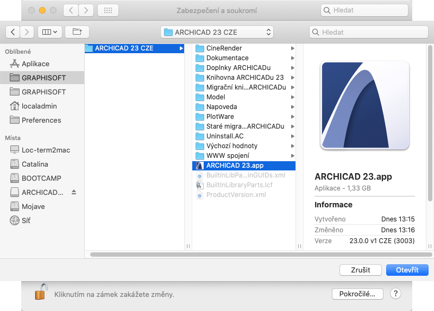Click the Zrušit button
This screenshot has height=311, width=434.
(x=360, y=270)
